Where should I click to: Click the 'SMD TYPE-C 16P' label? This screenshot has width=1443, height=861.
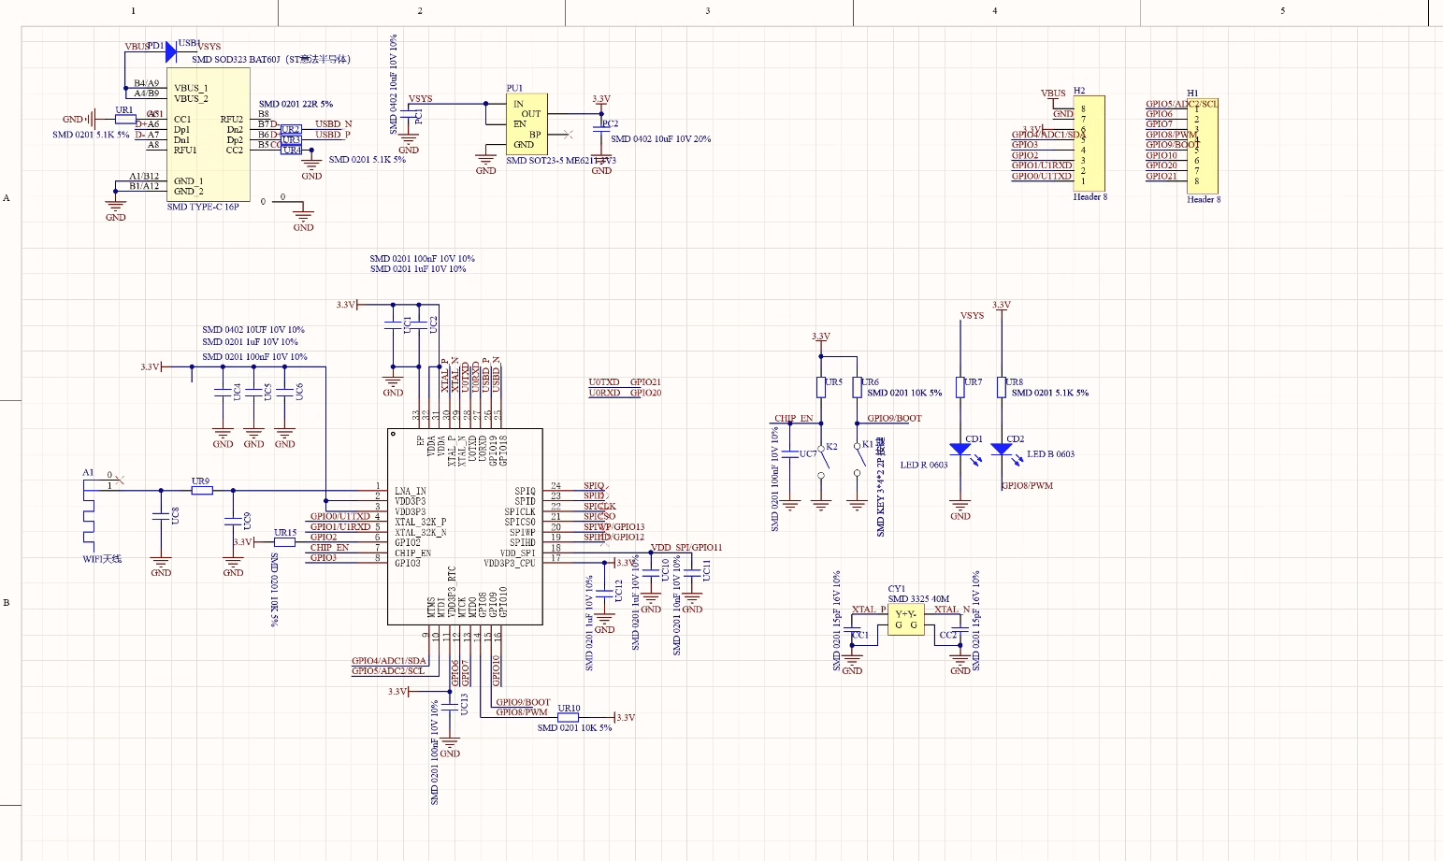[203, 207]
